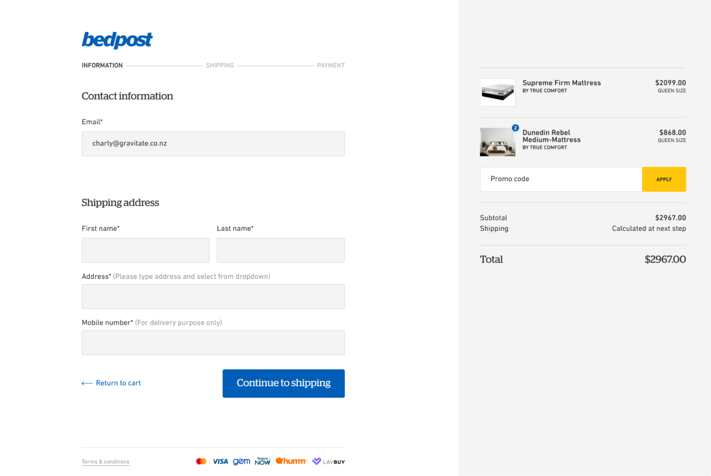Click the Finance Now payment icon
711x476 pixels.
pos(263,461)
